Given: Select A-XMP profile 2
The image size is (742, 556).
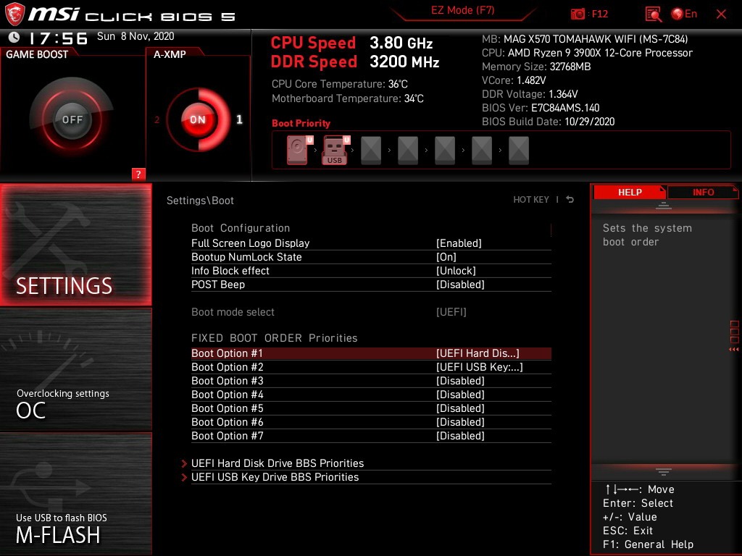Looking at the screenshot, I should [157, 119].
